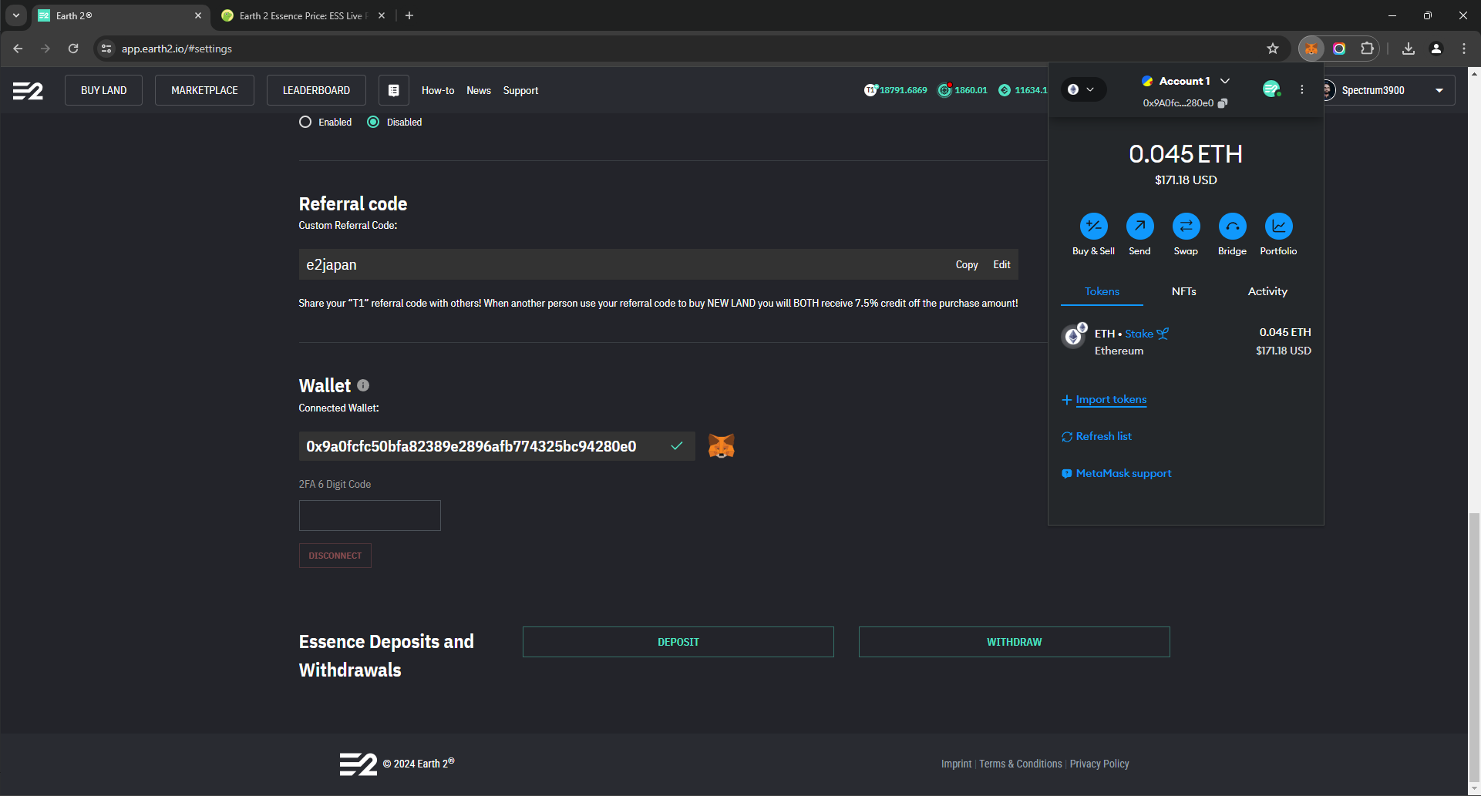Open MetaMask Portfolio icon
Screen dimensions: 1481x796
(1278, 227)
